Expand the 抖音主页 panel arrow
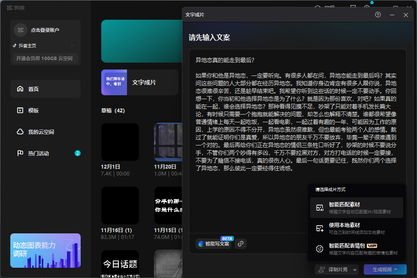Image resolution: width=417 pixels, height=278 pixels. (x=72, y=45)
